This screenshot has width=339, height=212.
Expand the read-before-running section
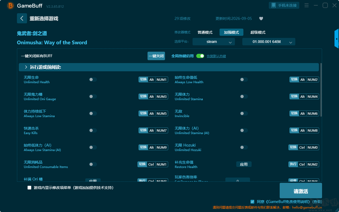(x=169, y=67)
